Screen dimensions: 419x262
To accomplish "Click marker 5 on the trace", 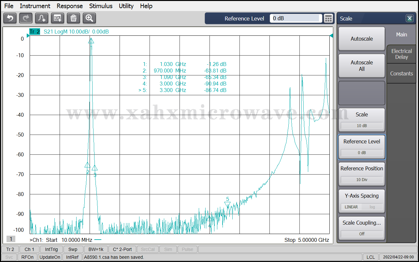I will pos(227,204).
